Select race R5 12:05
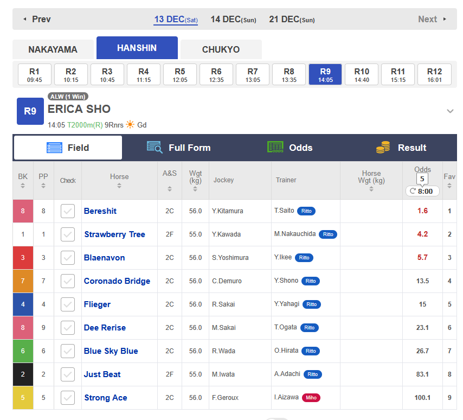 pos(180,74)
